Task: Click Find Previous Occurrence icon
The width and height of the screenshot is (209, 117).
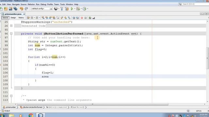Action: [x=47, y=18]
